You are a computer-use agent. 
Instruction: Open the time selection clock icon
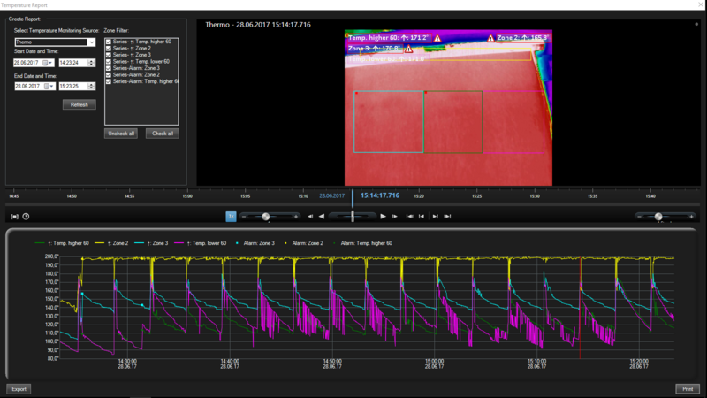(26, 217)
